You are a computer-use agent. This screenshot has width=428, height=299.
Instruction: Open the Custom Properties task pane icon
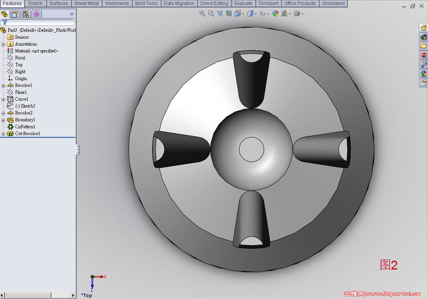pos(423,82)
